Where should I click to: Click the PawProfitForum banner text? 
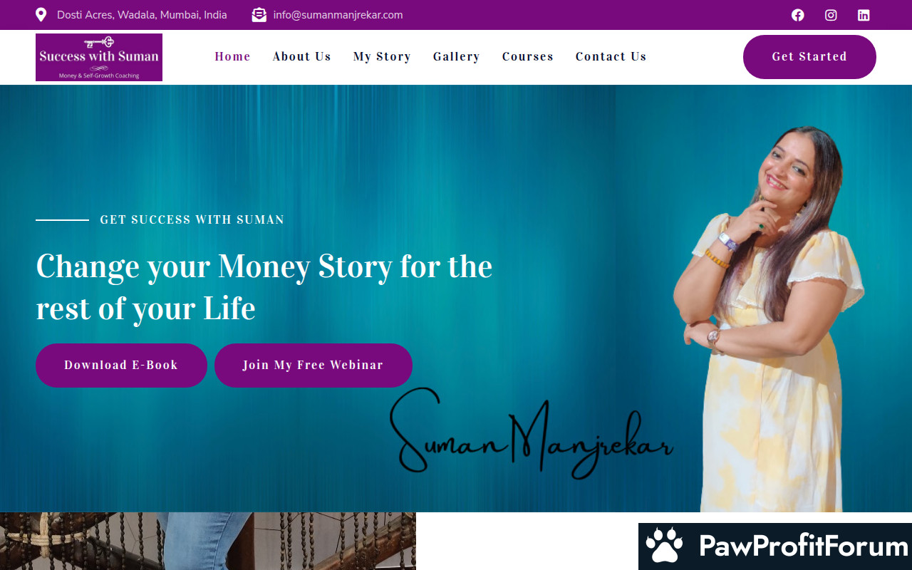tap(804, 546)
